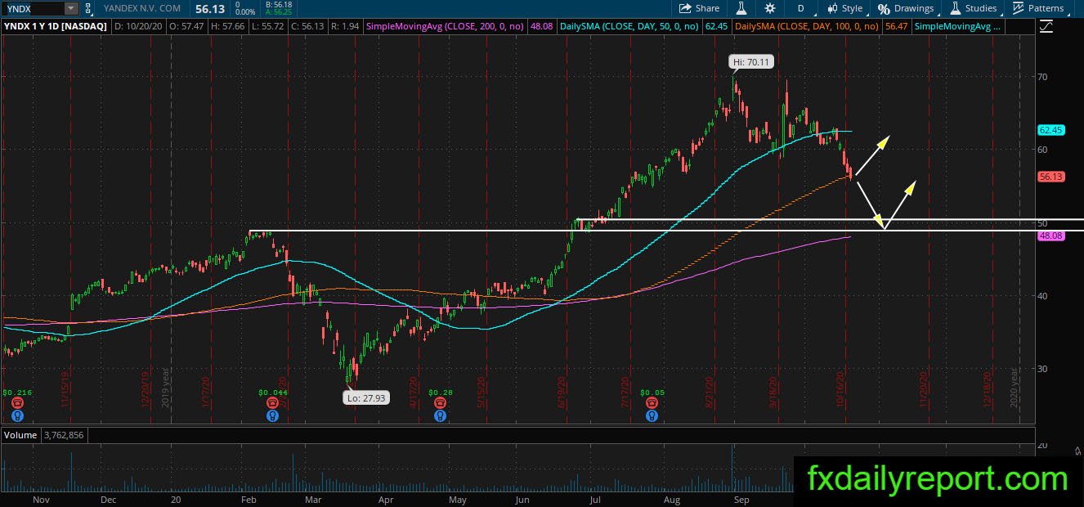The width and height of the screenshot is (1084, 507).
Task: Click the blue lightbulb icon below $0.28
Action: tap(440, 415)
